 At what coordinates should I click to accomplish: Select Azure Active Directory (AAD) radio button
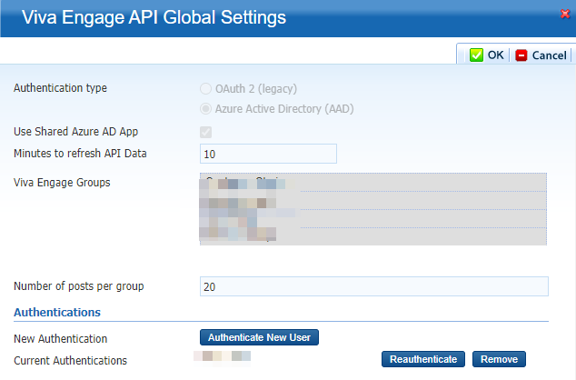coord(205,109)
